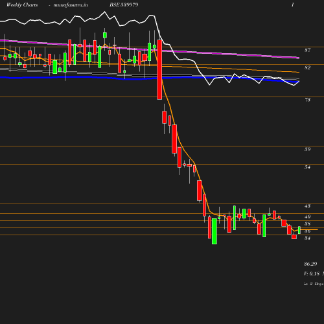
Task: Click the 'V: 0.18' volume value
Action: pyautogui.click(x=312, y=273)
